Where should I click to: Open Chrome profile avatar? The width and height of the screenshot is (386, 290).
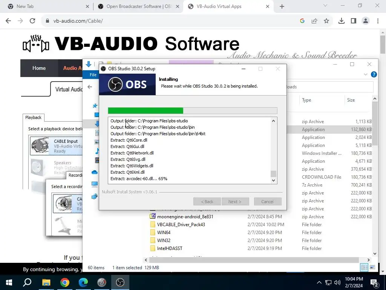[x=366, y=21]
